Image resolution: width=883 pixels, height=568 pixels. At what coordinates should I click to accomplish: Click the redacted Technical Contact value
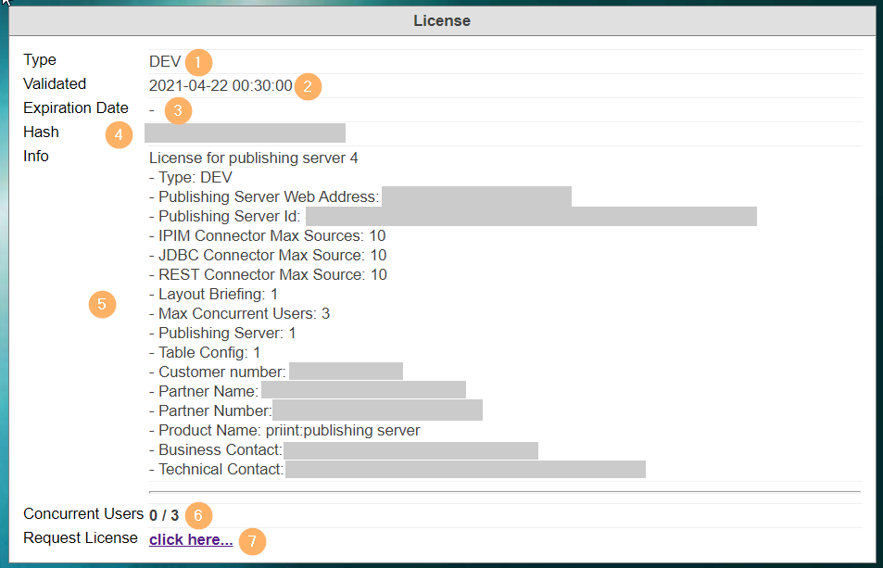465,470
